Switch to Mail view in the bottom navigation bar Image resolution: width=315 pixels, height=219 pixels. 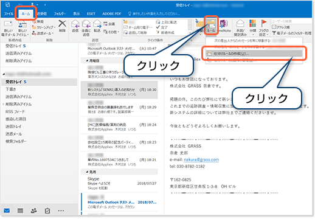(7, 210)
